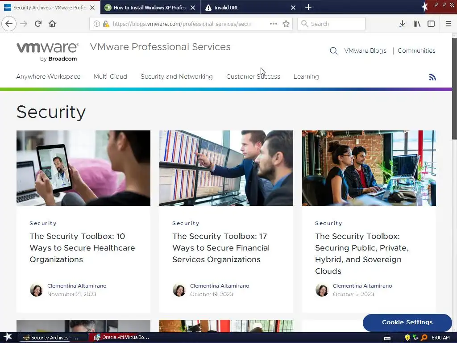457x343 pixels.
Task: Click the shield icon in system tray
Action: [x=407, y=338]
